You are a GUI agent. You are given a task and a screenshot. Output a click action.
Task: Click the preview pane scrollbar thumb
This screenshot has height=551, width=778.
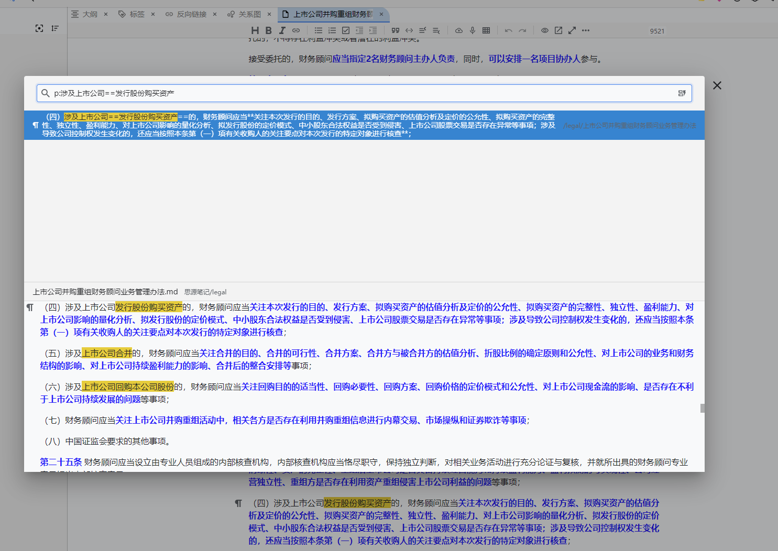point(702,408)
